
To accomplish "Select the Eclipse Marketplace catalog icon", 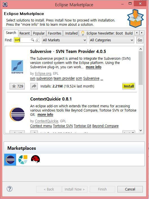I will click(10, 160).
